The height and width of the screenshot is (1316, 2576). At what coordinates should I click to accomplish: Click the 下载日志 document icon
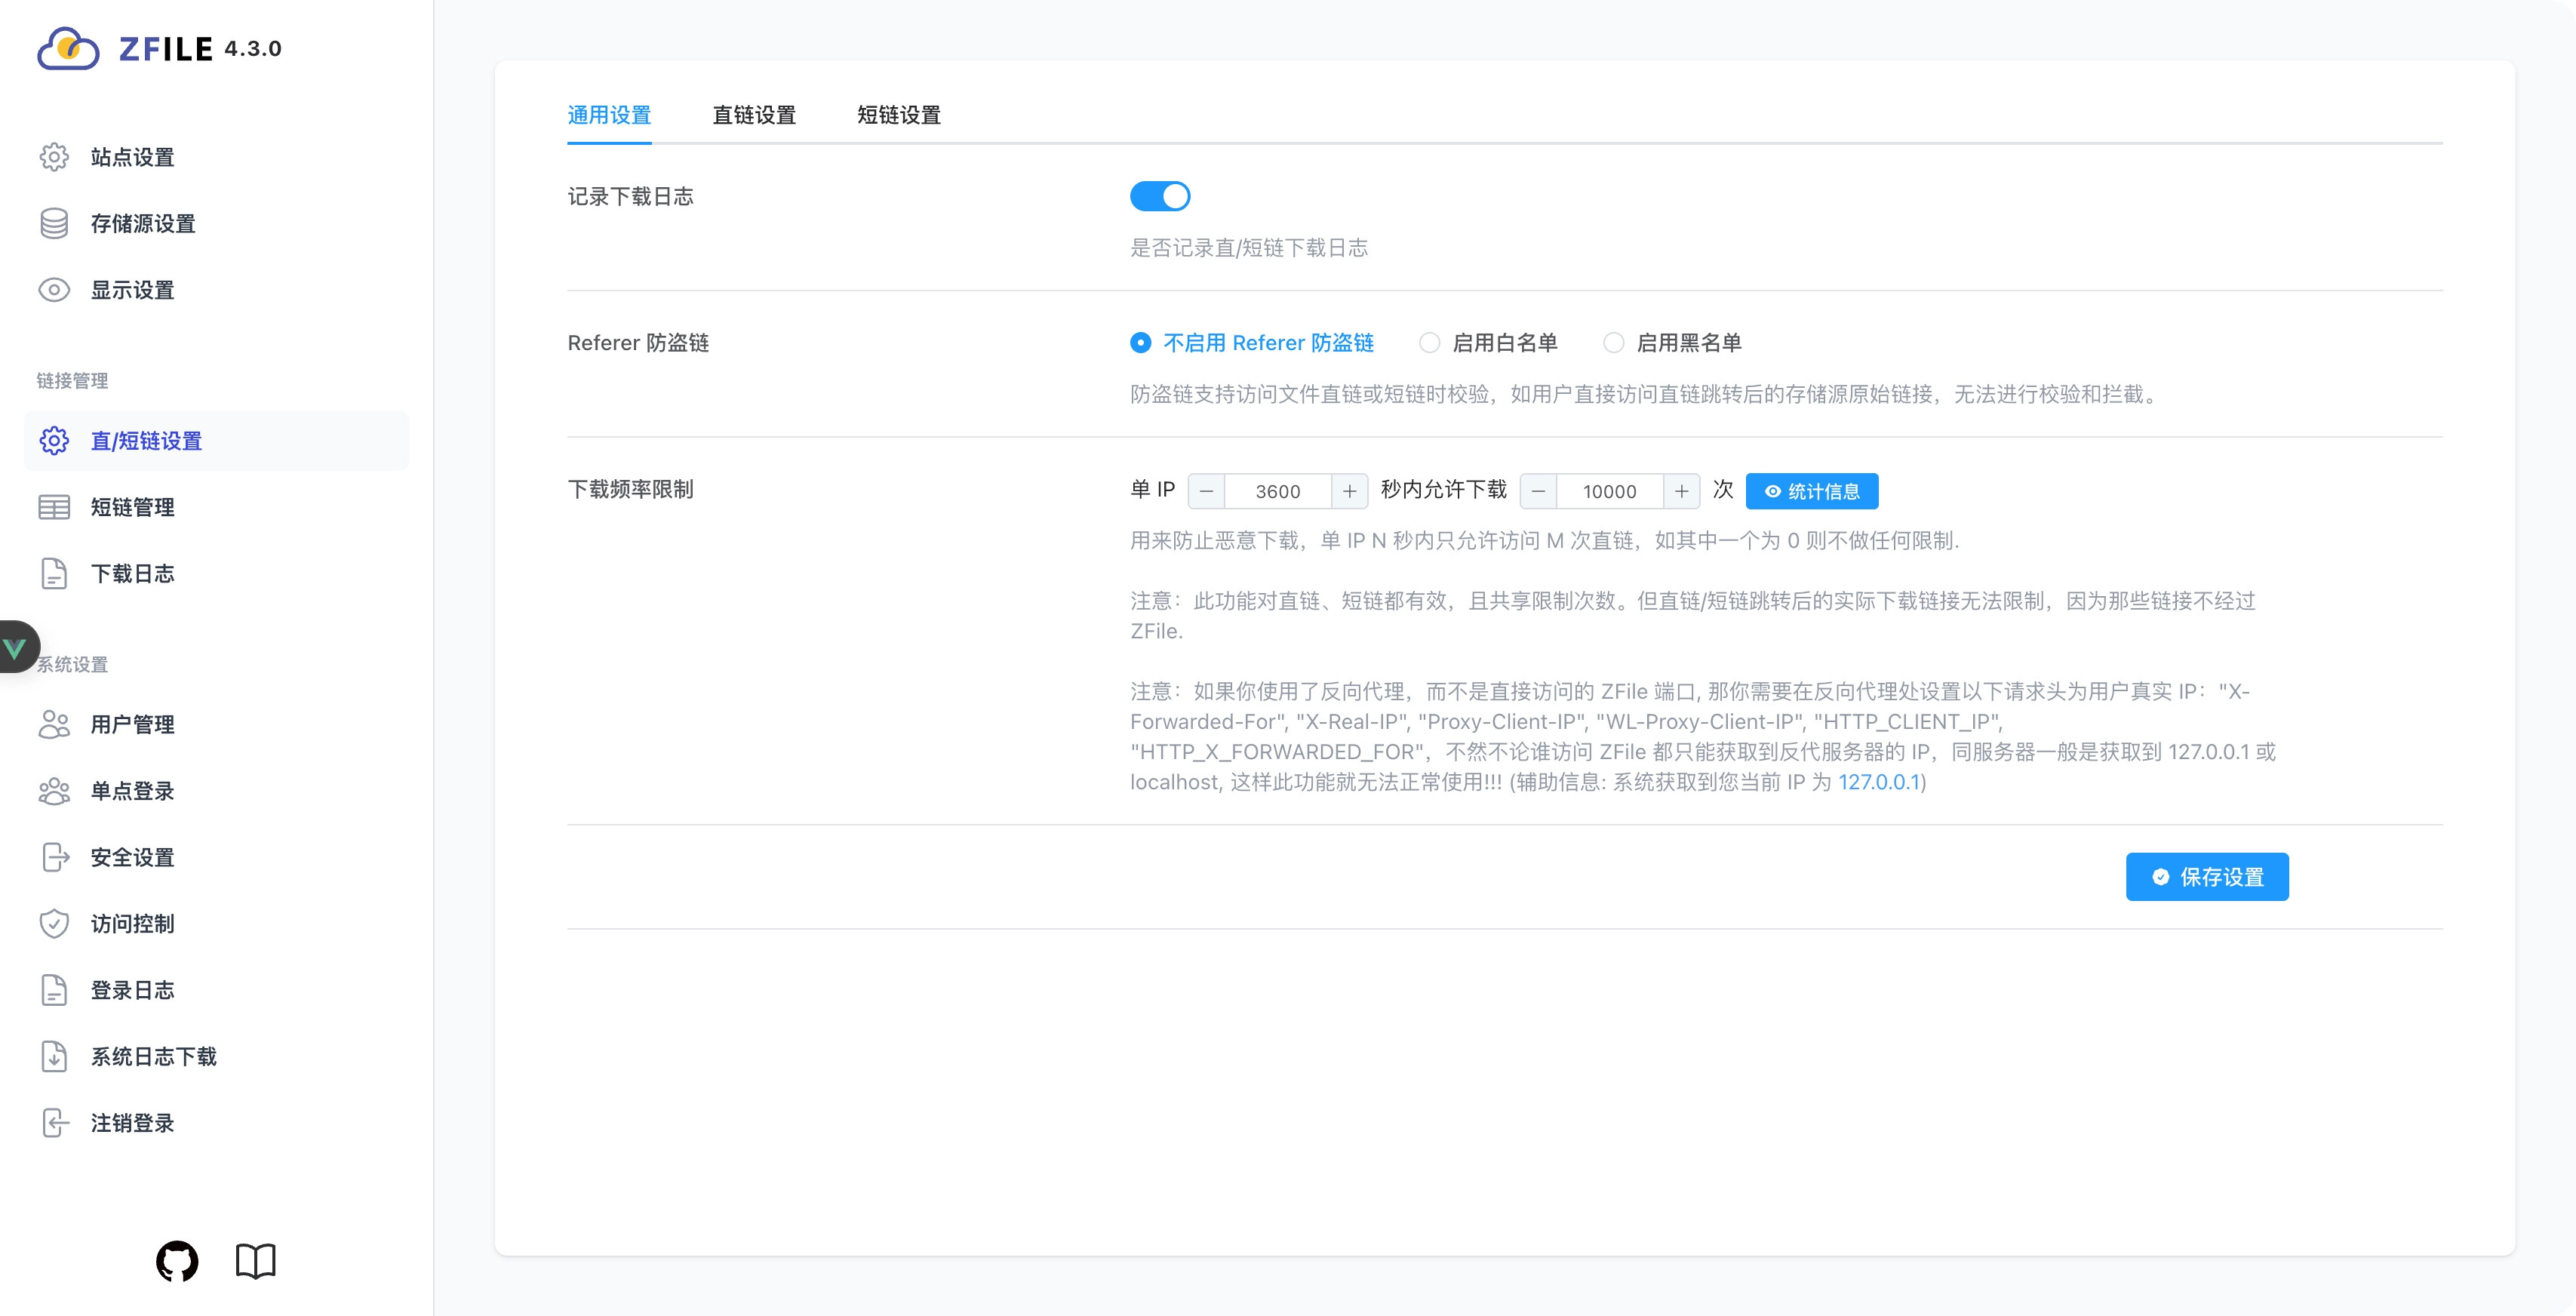[x=54, y=573]
